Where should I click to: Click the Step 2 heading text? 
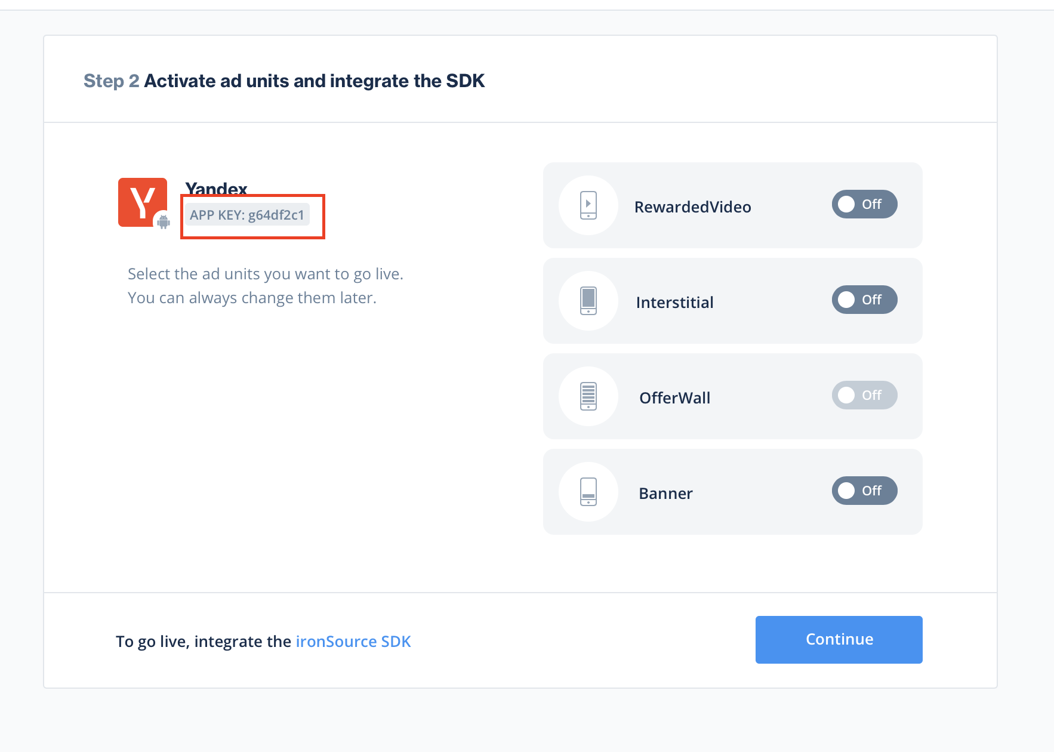[284, 81]
